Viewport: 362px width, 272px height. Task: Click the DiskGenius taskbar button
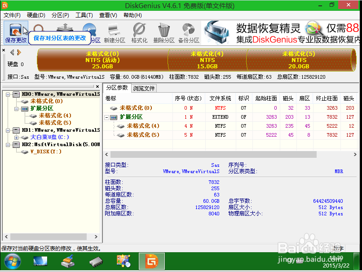click(x=152, y=261)
